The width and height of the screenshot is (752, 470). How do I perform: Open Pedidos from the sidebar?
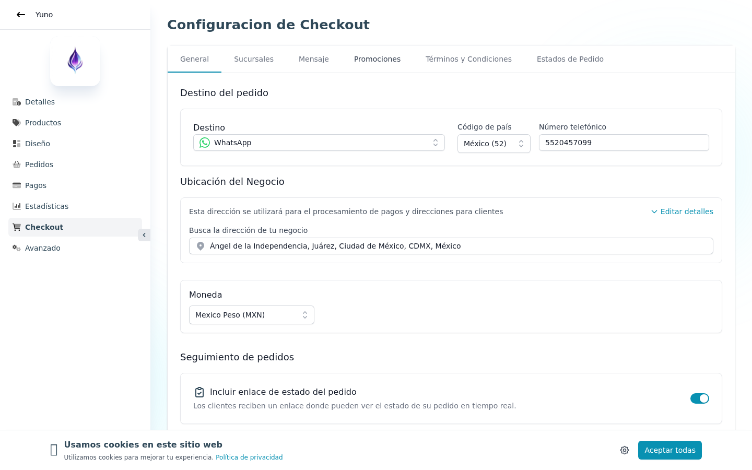click(16, 164)
